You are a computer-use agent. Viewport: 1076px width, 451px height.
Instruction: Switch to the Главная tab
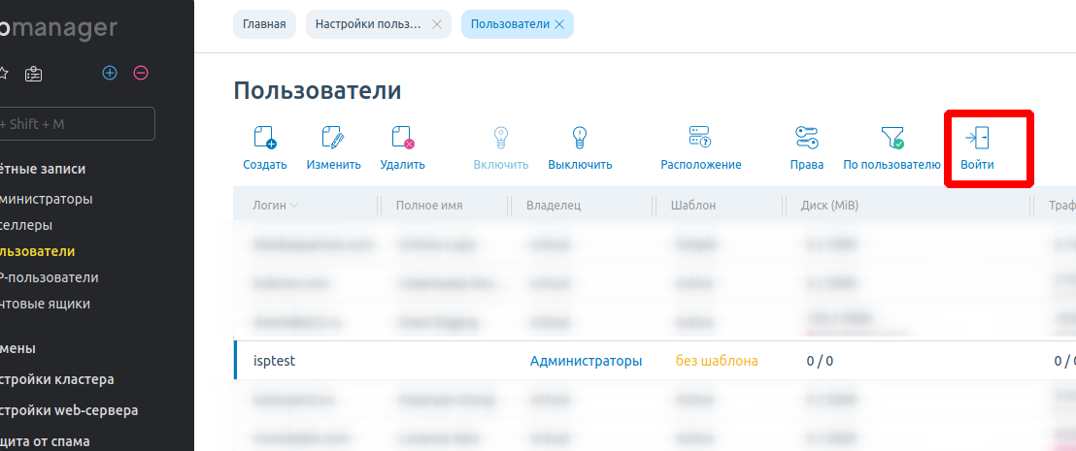point(264,24)
